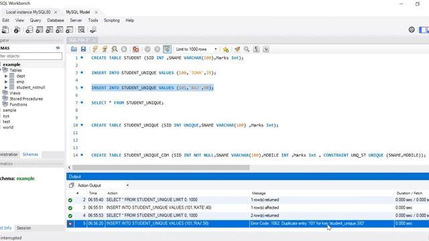429x241 pixels.
Task: Click line 7, SELECT * FROM STUDENT_UNIQUE
Action: pos(127,102)
